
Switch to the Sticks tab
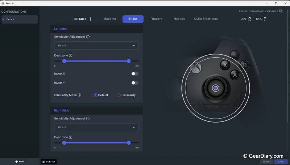133,19
